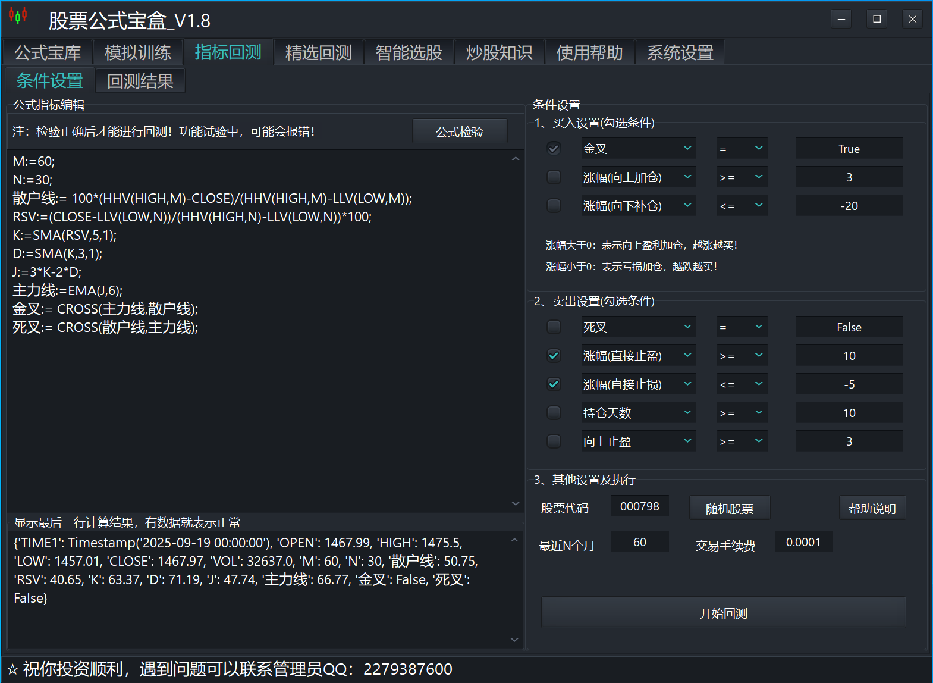The height and width of the screenshot is (683, 933).
Task: Switch to the 智能选股 tab
Action: pyautogui.click(x=409, y=52)
